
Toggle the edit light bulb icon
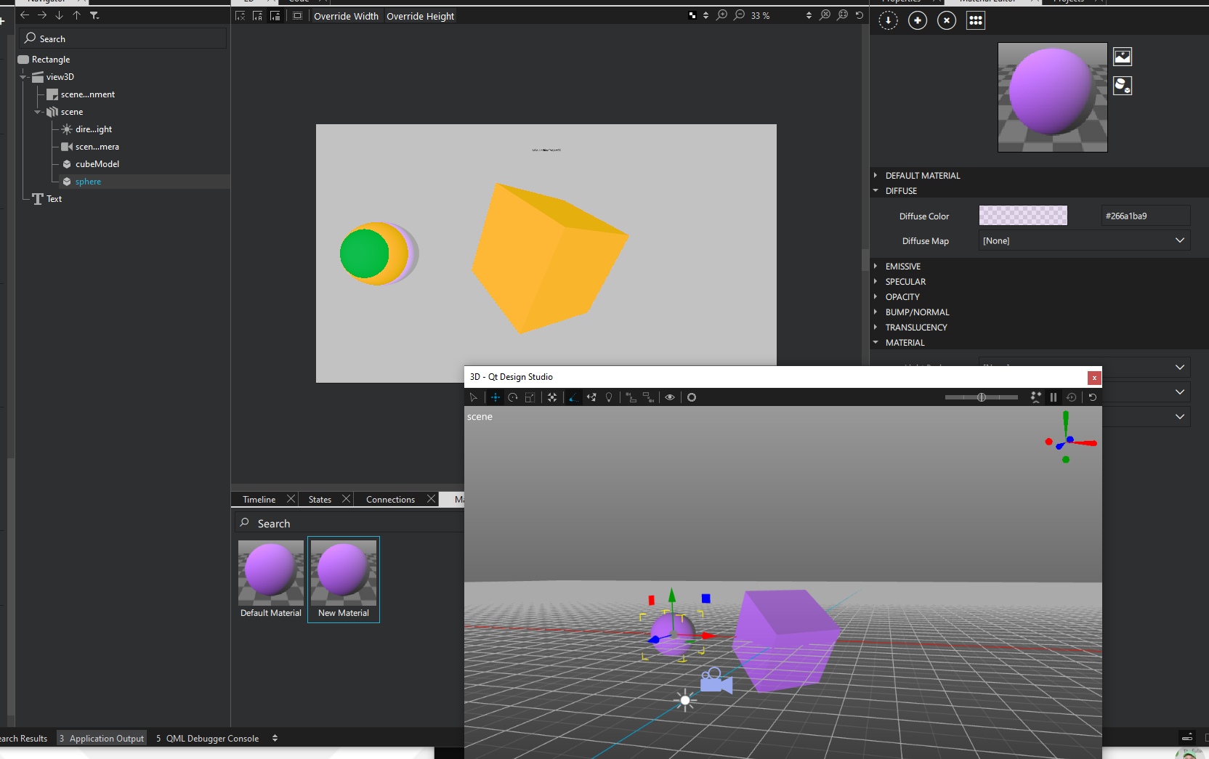pyautogui.click(x=609, y=397)
